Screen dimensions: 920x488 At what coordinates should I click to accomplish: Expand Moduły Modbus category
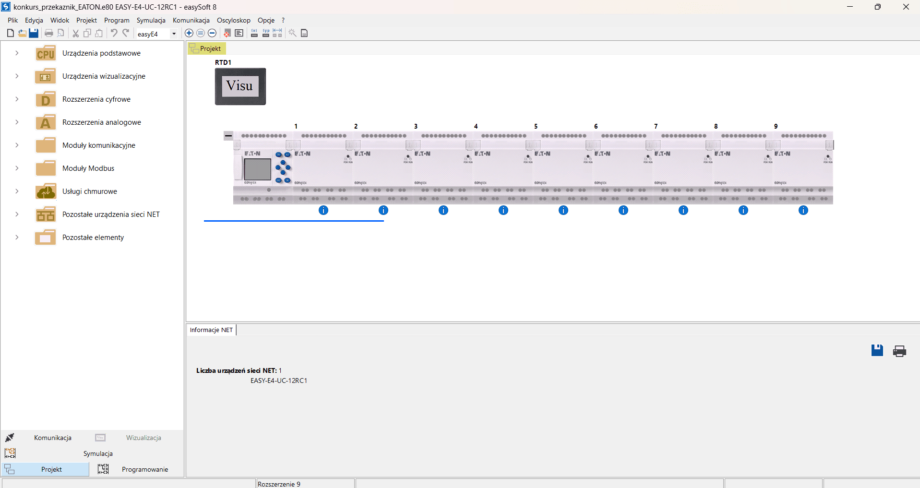[x=17, y=168]
